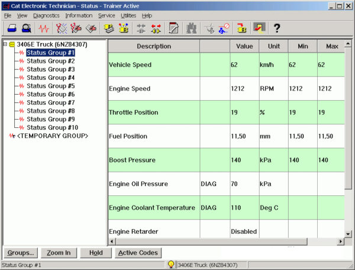The image size is (355, 270).
Task: Click the vertical scrollbar down arrow
Action: 348,234
